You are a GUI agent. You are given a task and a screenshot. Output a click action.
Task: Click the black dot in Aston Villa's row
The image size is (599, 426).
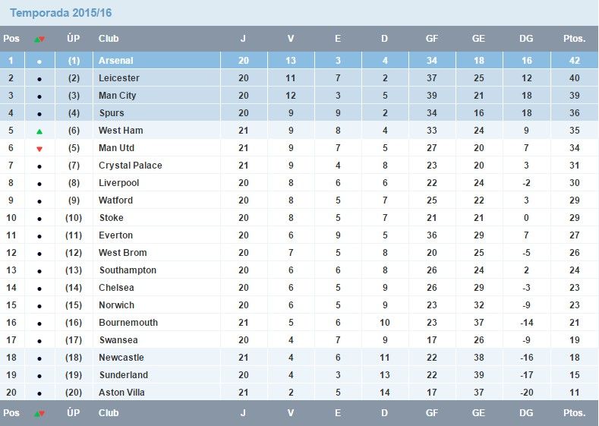pyautogui.click(x=39, y=393)
